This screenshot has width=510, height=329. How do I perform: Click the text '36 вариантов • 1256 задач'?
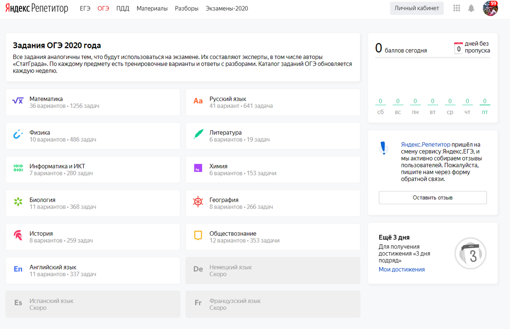point(64,106)
